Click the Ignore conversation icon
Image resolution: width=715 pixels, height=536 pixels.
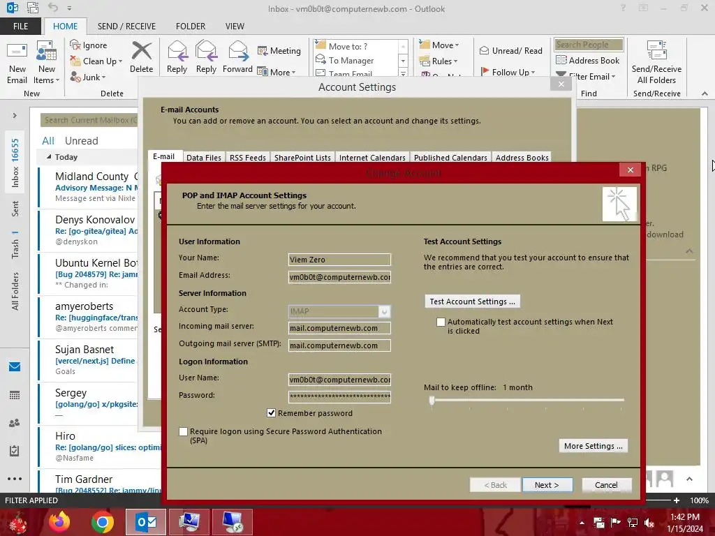[75, 45]
